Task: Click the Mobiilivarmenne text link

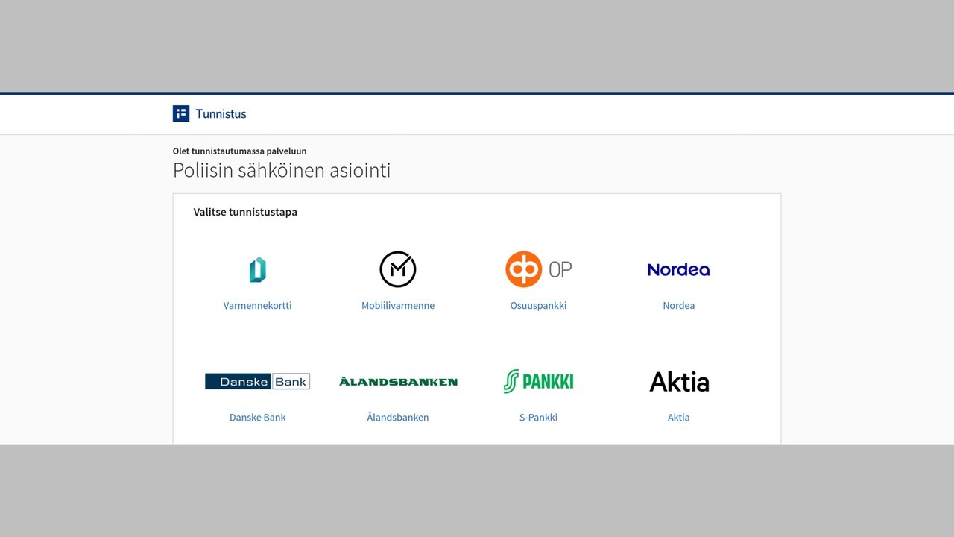Action: click(x=398, y=305)
